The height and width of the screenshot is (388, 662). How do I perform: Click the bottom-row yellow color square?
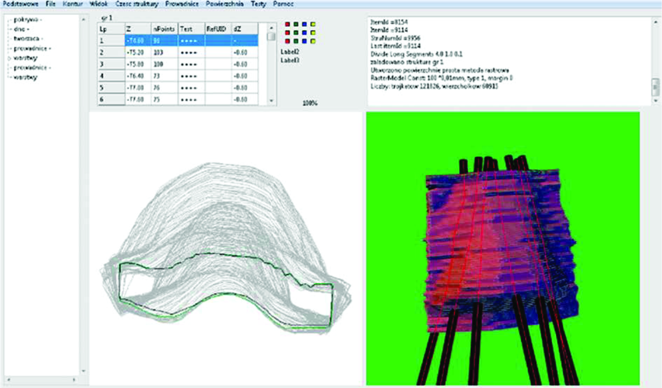(313, 41)
